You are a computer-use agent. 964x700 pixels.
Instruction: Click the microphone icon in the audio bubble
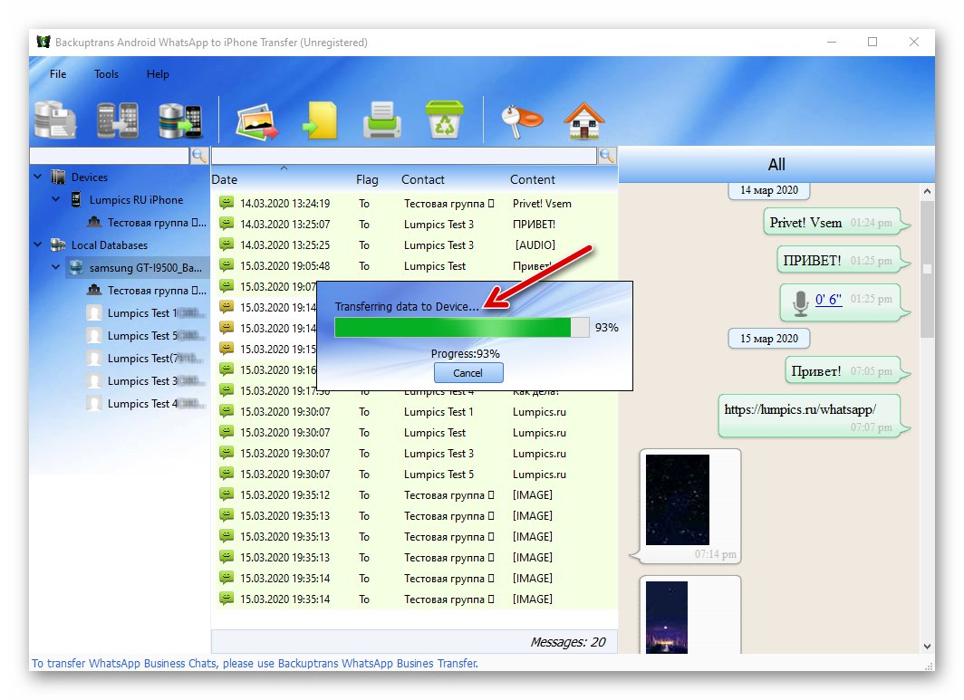[800, 303]
